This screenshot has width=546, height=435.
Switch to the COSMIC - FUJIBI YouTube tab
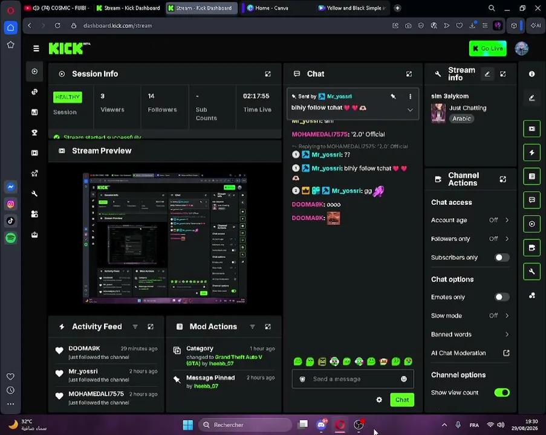pyautogui.click(x=57, y=8)
